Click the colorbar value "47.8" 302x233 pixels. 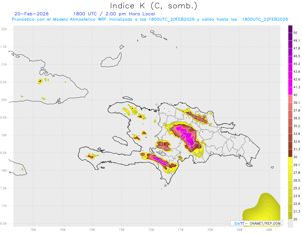(x=297, y=48)
